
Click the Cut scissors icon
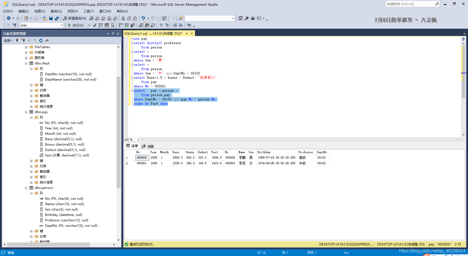coord(123,18)
